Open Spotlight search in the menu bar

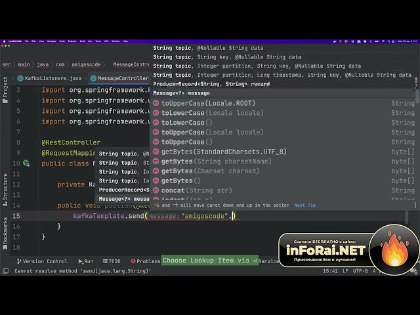click(388, 41)
